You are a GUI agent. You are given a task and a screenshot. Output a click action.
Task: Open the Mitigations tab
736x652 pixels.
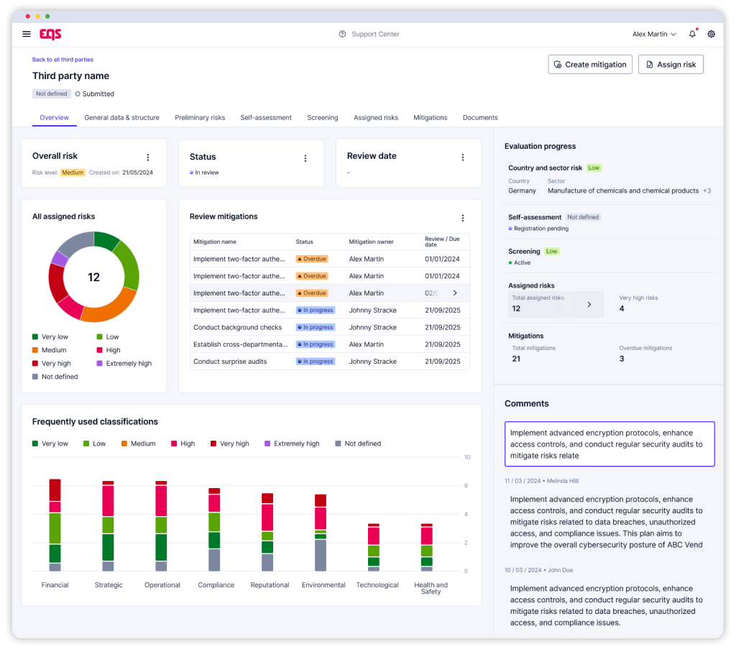point(430,117)
